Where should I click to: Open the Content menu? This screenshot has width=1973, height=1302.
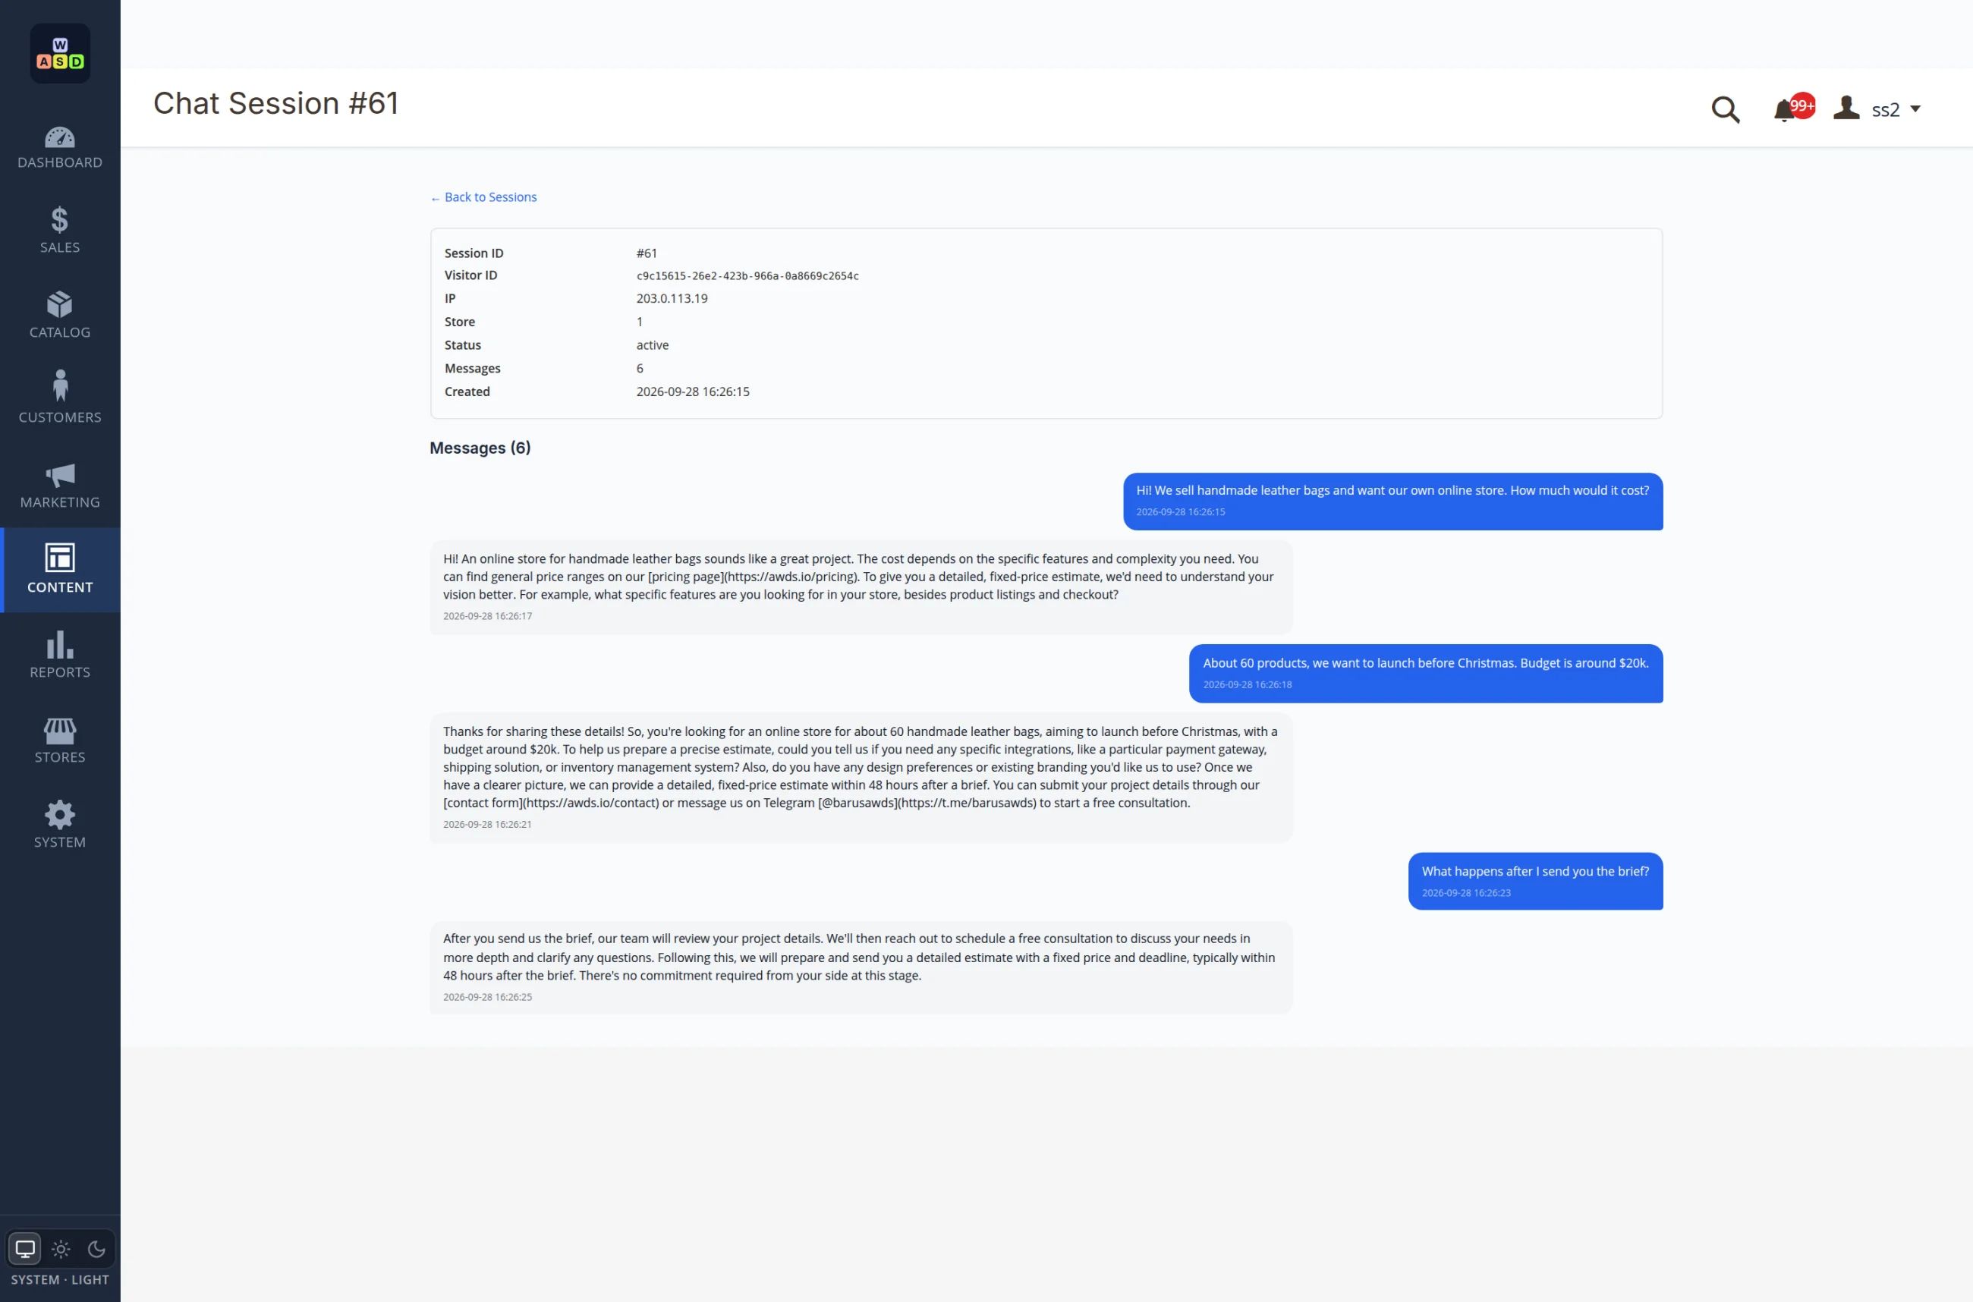(60, 570)
